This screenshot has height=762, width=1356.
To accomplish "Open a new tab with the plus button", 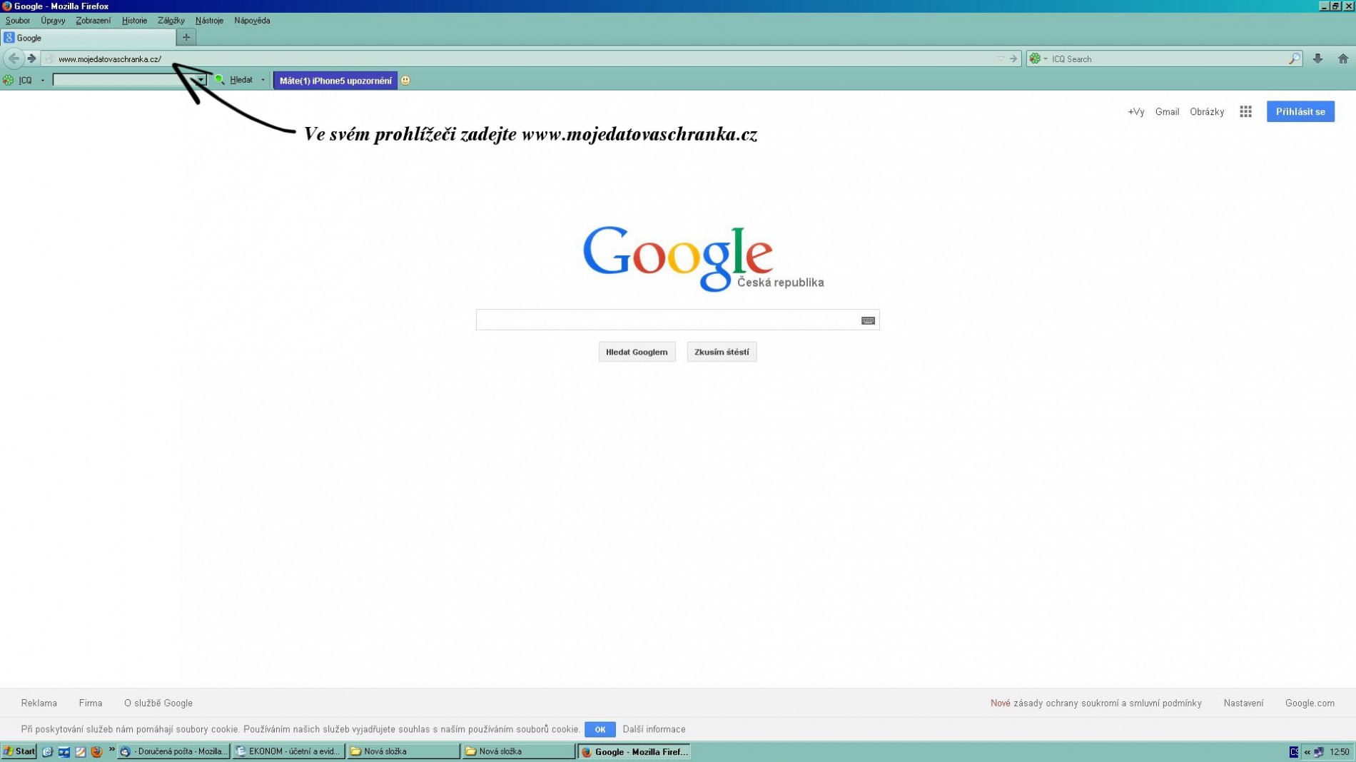I will click(x=186, y=37).
